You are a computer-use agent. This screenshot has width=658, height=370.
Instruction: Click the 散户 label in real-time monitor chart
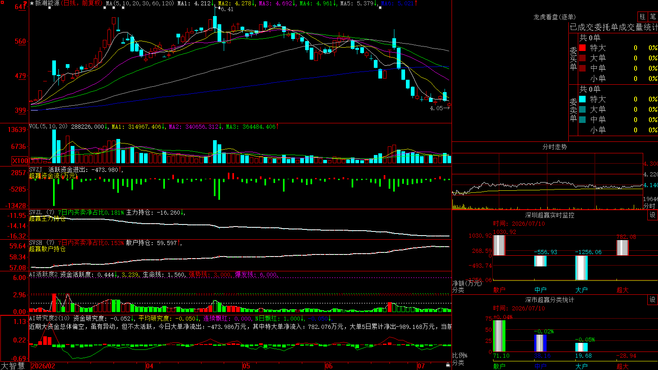(499, 290)
